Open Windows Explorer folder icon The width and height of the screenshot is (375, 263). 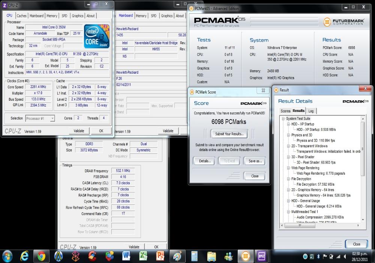click(x=211, y=256)
